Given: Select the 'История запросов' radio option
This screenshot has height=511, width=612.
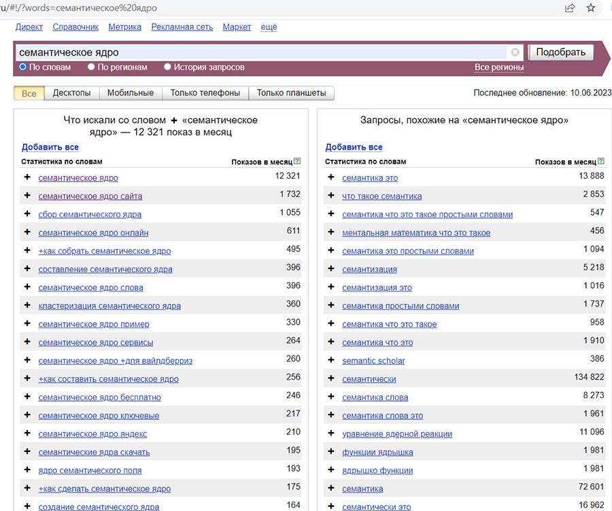Looking at the screenshot, I should pyautogui.click(x=167, y=67).
